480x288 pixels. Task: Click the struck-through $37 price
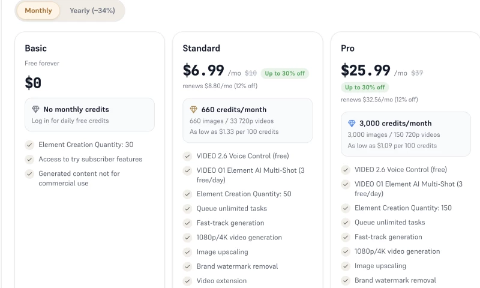pos(417,73)
